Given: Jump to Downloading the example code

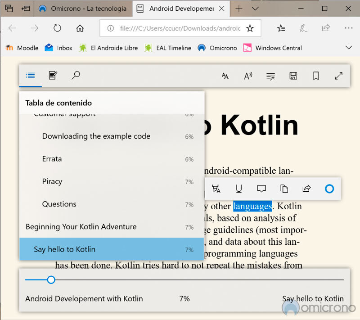Looking at the screenshot, I should click(112, 136).
